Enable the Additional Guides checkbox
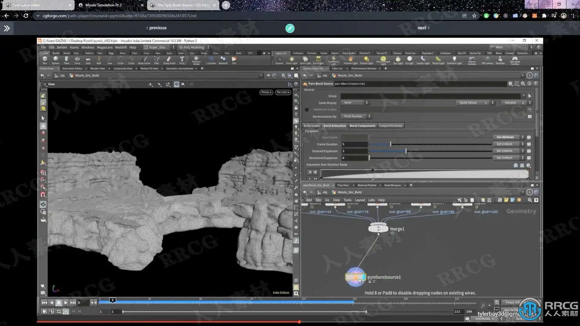Screen dimensions: 580x326 (x=307, y=110)
